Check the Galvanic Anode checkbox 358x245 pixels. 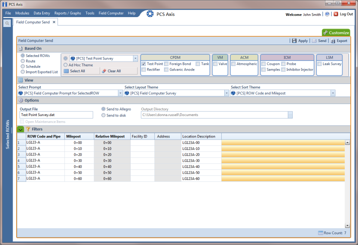coord(166,69)
